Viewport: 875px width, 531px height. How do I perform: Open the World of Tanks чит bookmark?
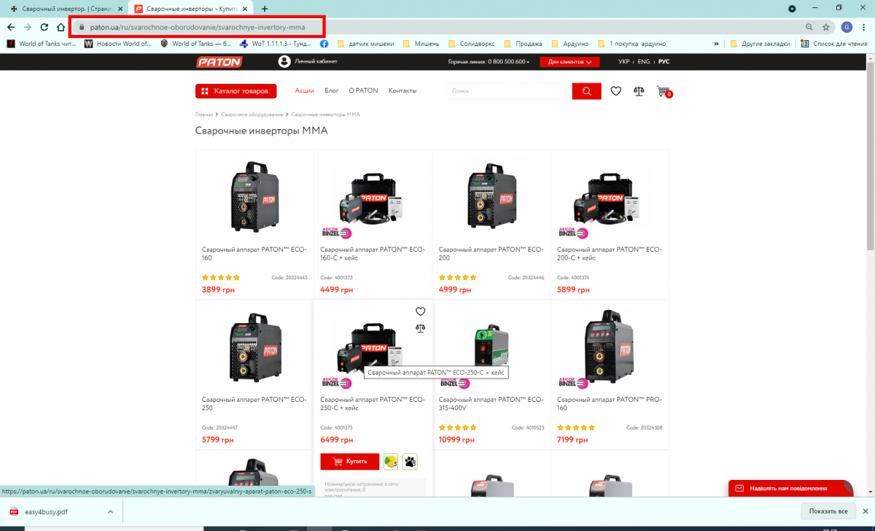42,44
